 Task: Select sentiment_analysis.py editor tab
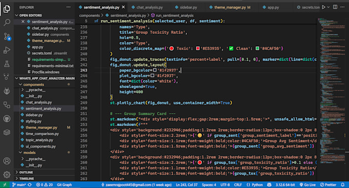[x=101, y=7]
